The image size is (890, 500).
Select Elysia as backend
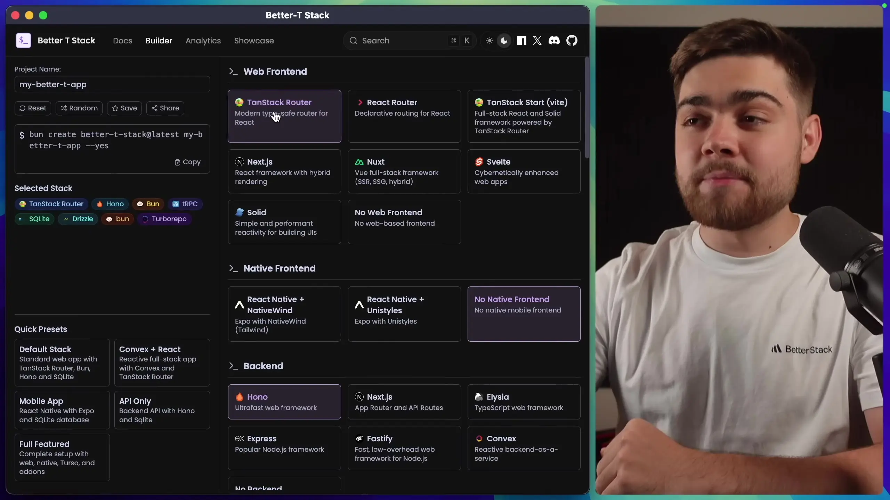(x=524, y=402)
